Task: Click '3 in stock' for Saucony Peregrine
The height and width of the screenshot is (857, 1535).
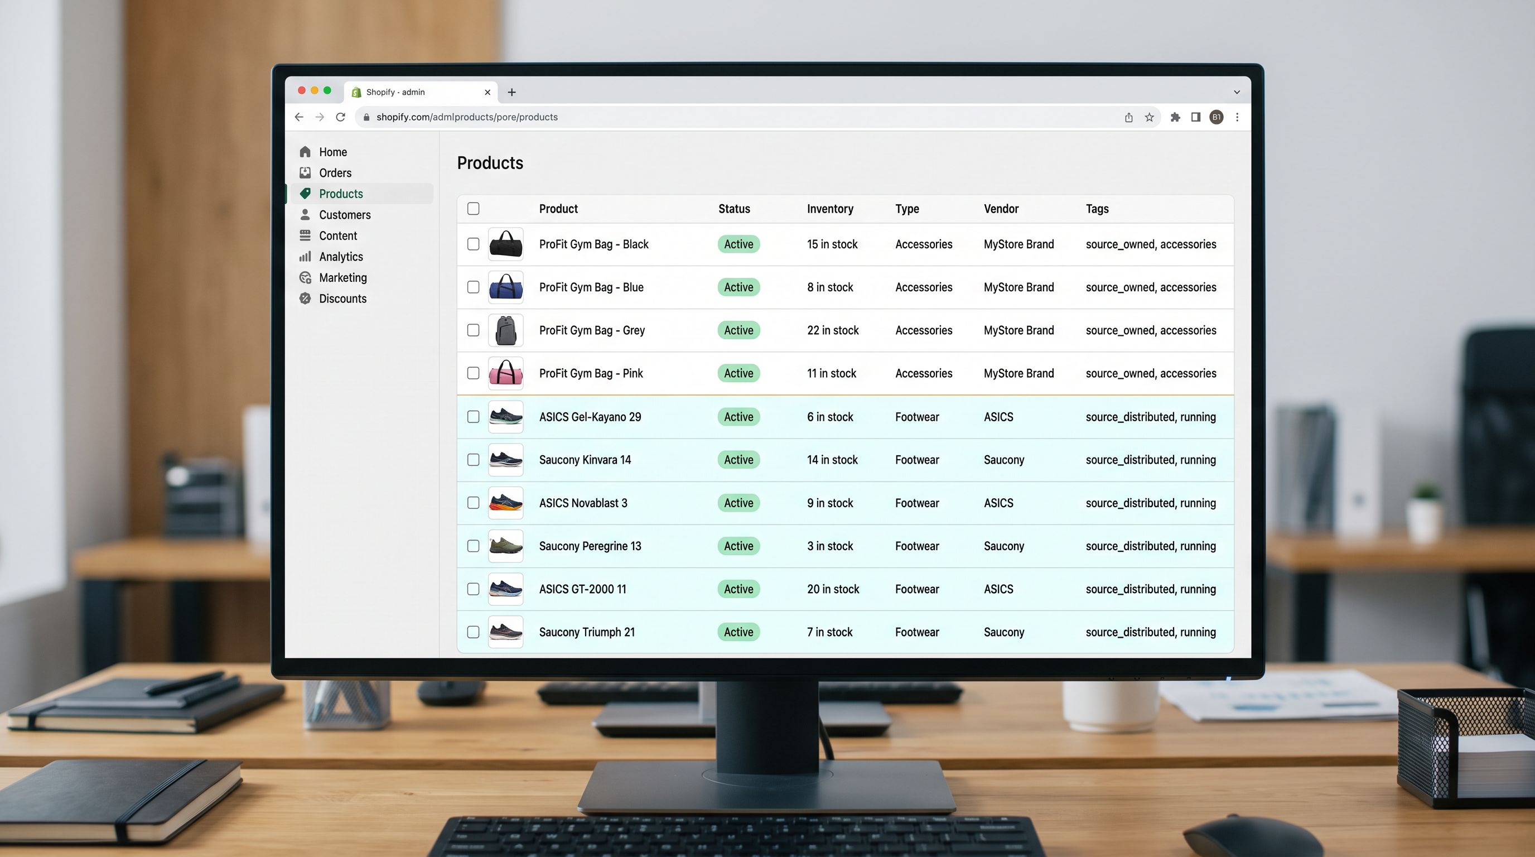Action: (x=829, y=546)
